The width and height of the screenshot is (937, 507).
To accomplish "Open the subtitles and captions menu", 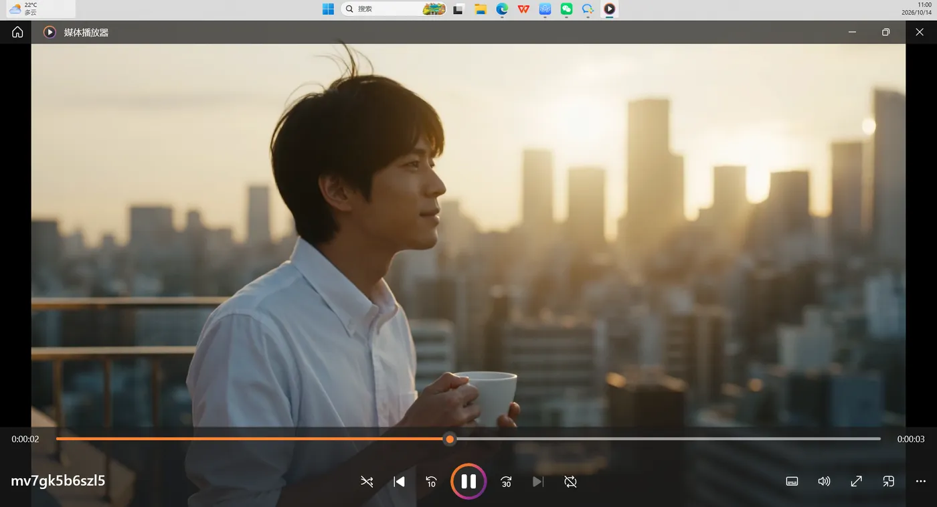I will point(792,482).
